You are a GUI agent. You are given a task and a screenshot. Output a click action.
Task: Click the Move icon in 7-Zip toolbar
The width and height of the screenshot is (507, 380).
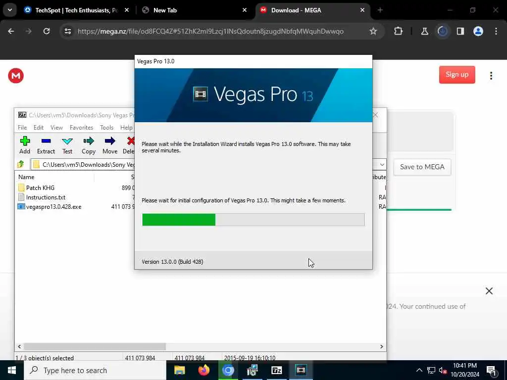(x=110, y=145)
